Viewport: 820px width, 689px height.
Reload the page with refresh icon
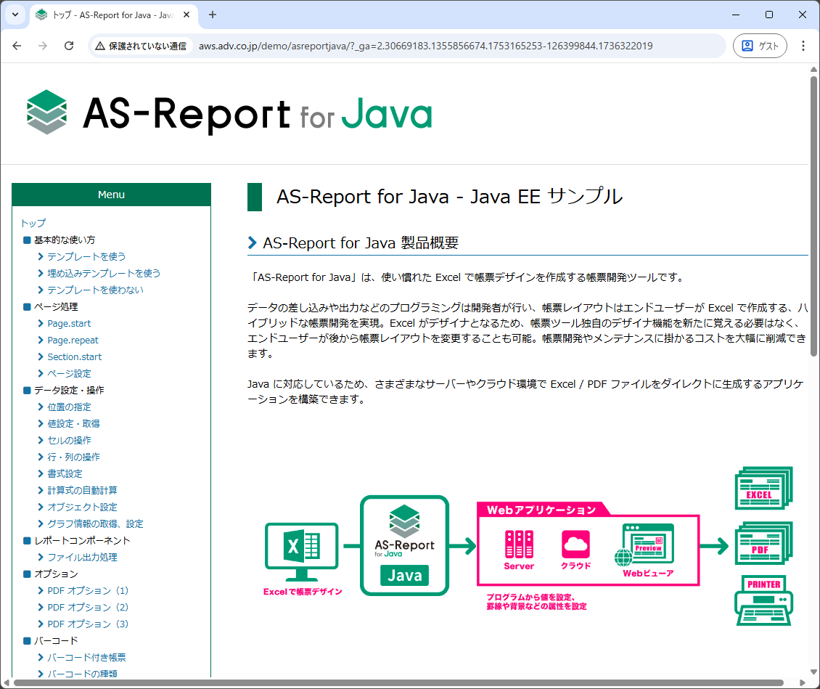point(69,46)
